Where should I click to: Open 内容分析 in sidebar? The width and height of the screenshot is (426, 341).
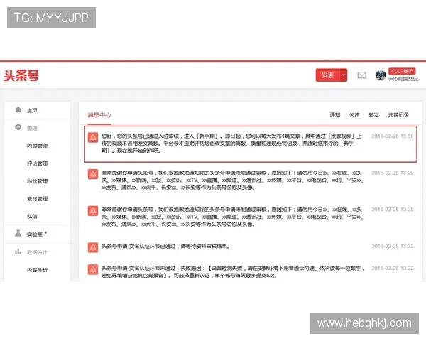pyautogui.click(x=37, y=270)
